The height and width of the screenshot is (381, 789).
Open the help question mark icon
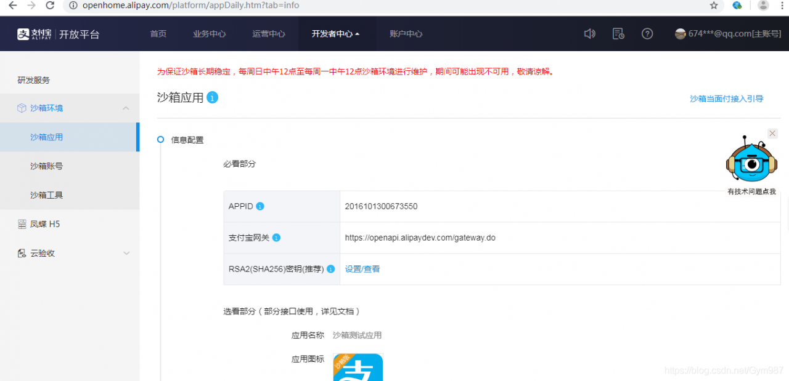click(x=647, y=34)
